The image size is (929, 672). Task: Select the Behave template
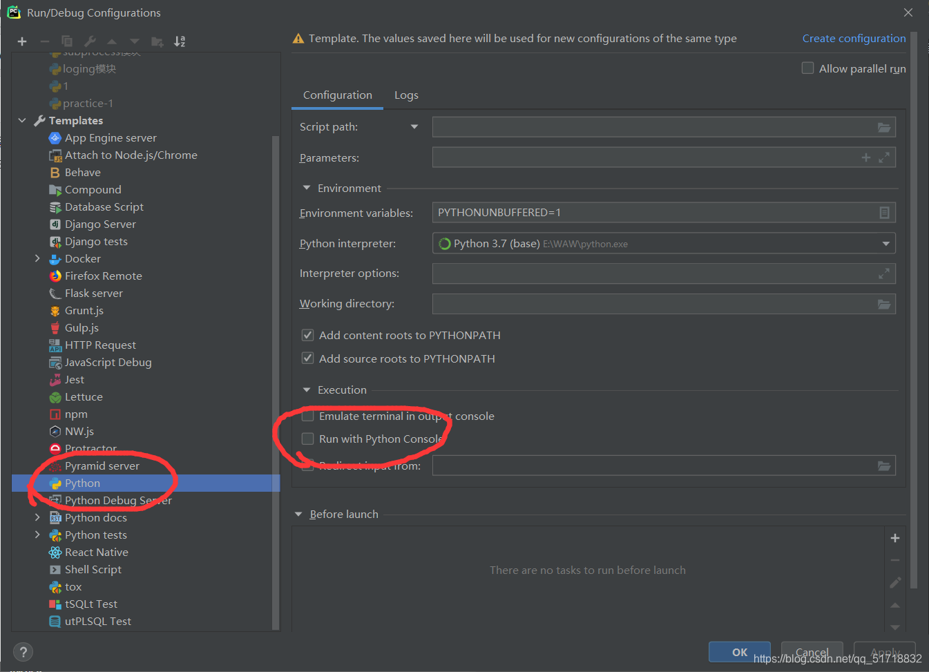pos(82,173)
